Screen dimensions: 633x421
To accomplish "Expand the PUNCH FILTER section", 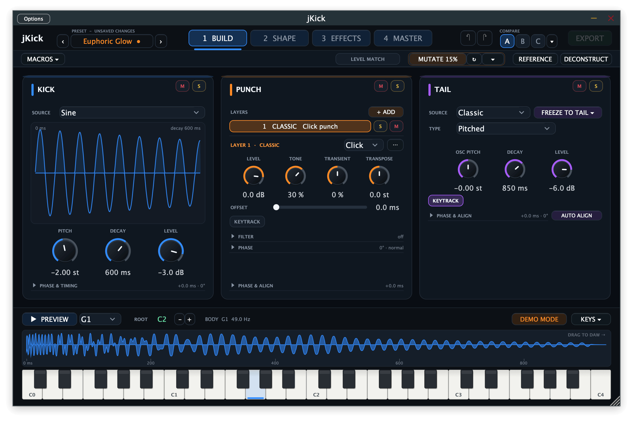I will pos(316,236).
